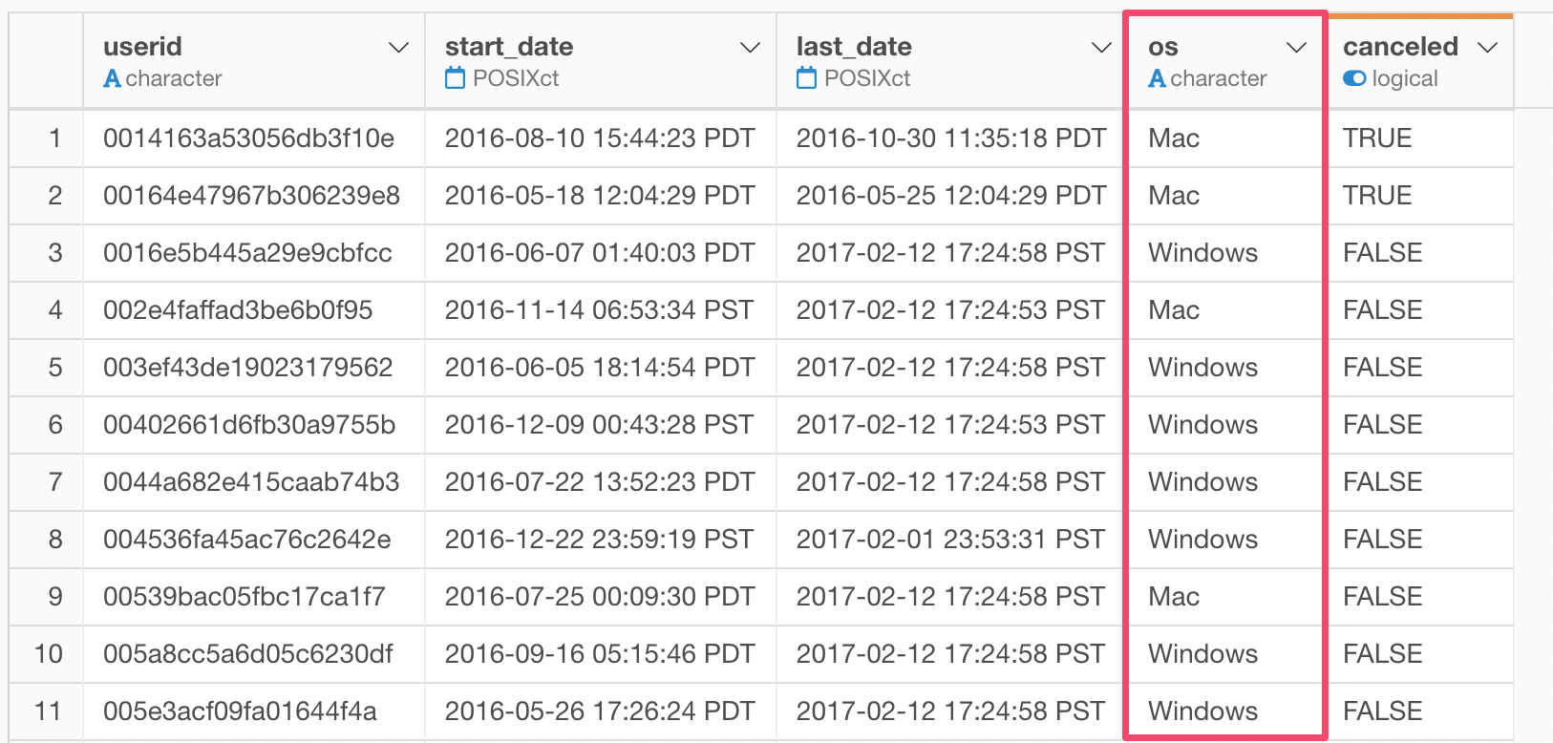Screen dimensions: 1553x743
Task: Click userid cell 0016e5b445a29e9cbfcc
Action: [247, 253]
